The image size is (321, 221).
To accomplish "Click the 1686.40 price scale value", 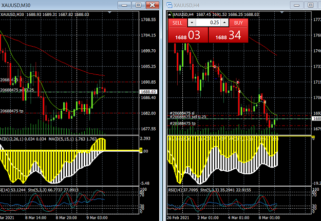I will (x=148, y=97).
